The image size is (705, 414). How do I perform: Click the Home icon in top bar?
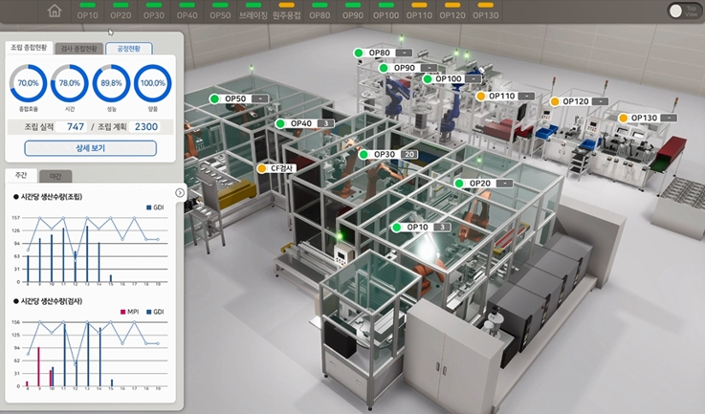55,11
